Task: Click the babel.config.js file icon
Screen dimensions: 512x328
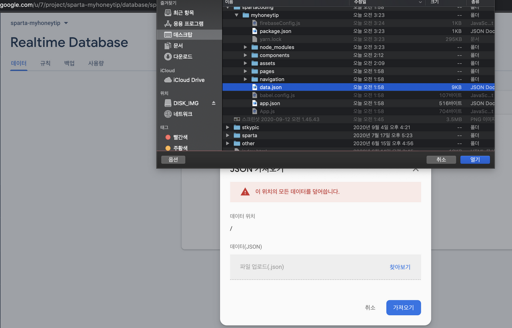Action: (255, 95)
